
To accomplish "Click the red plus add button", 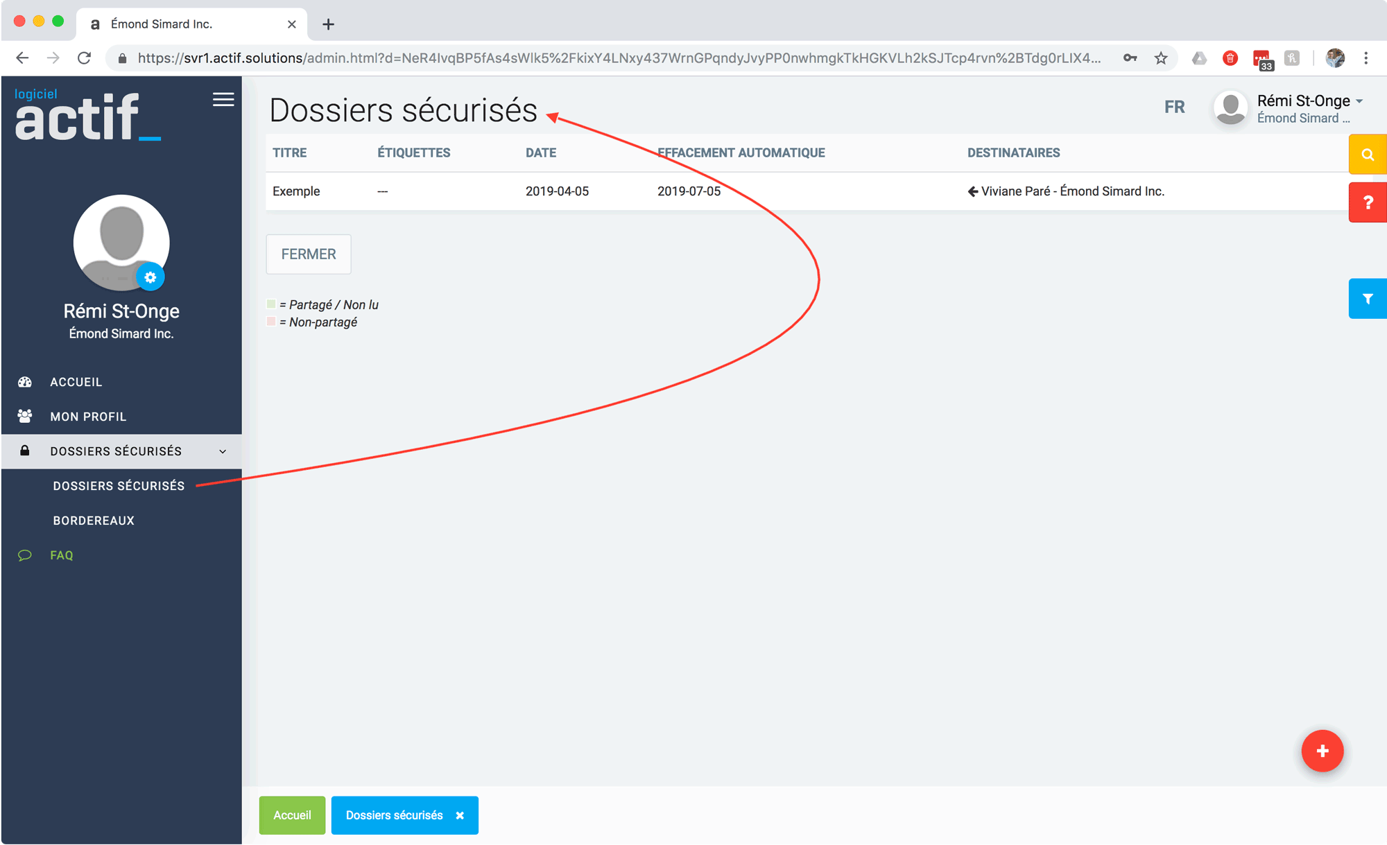I will (1322, 751).
